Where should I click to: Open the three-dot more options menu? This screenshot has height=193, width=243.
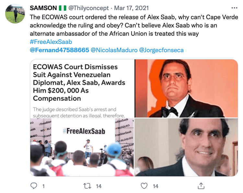click(x=234, y=7)
